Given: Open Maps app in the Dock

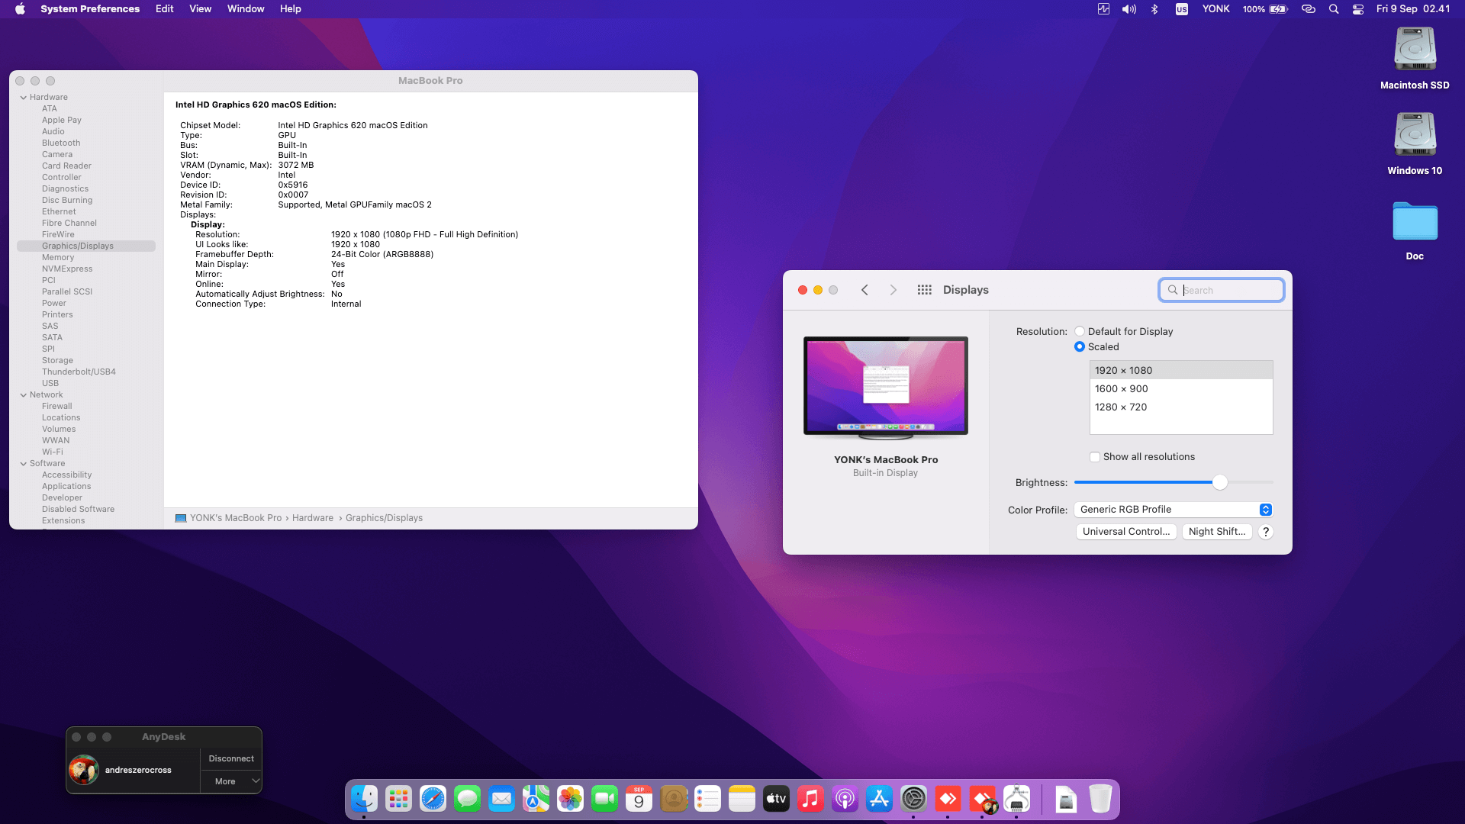Looking at the screenshot, I should pyautogui.click(x=536, y=799).
